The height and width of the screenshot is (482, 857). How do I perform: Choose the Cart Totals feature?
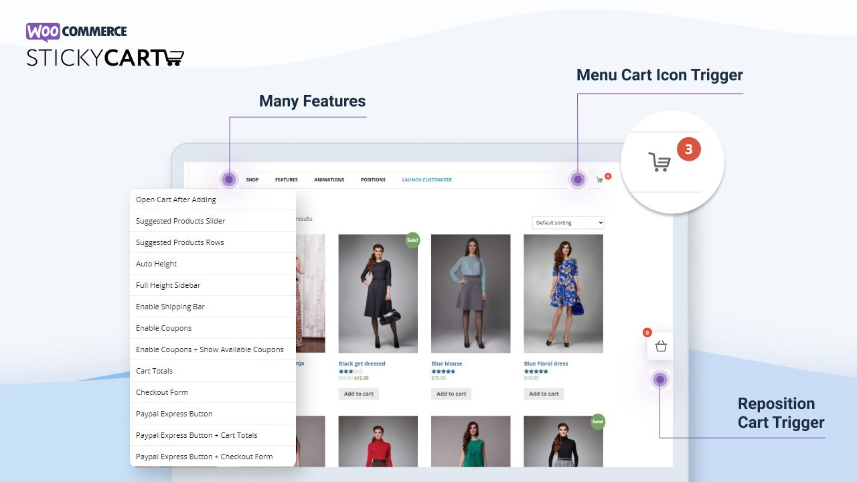(x=212, y=371)
